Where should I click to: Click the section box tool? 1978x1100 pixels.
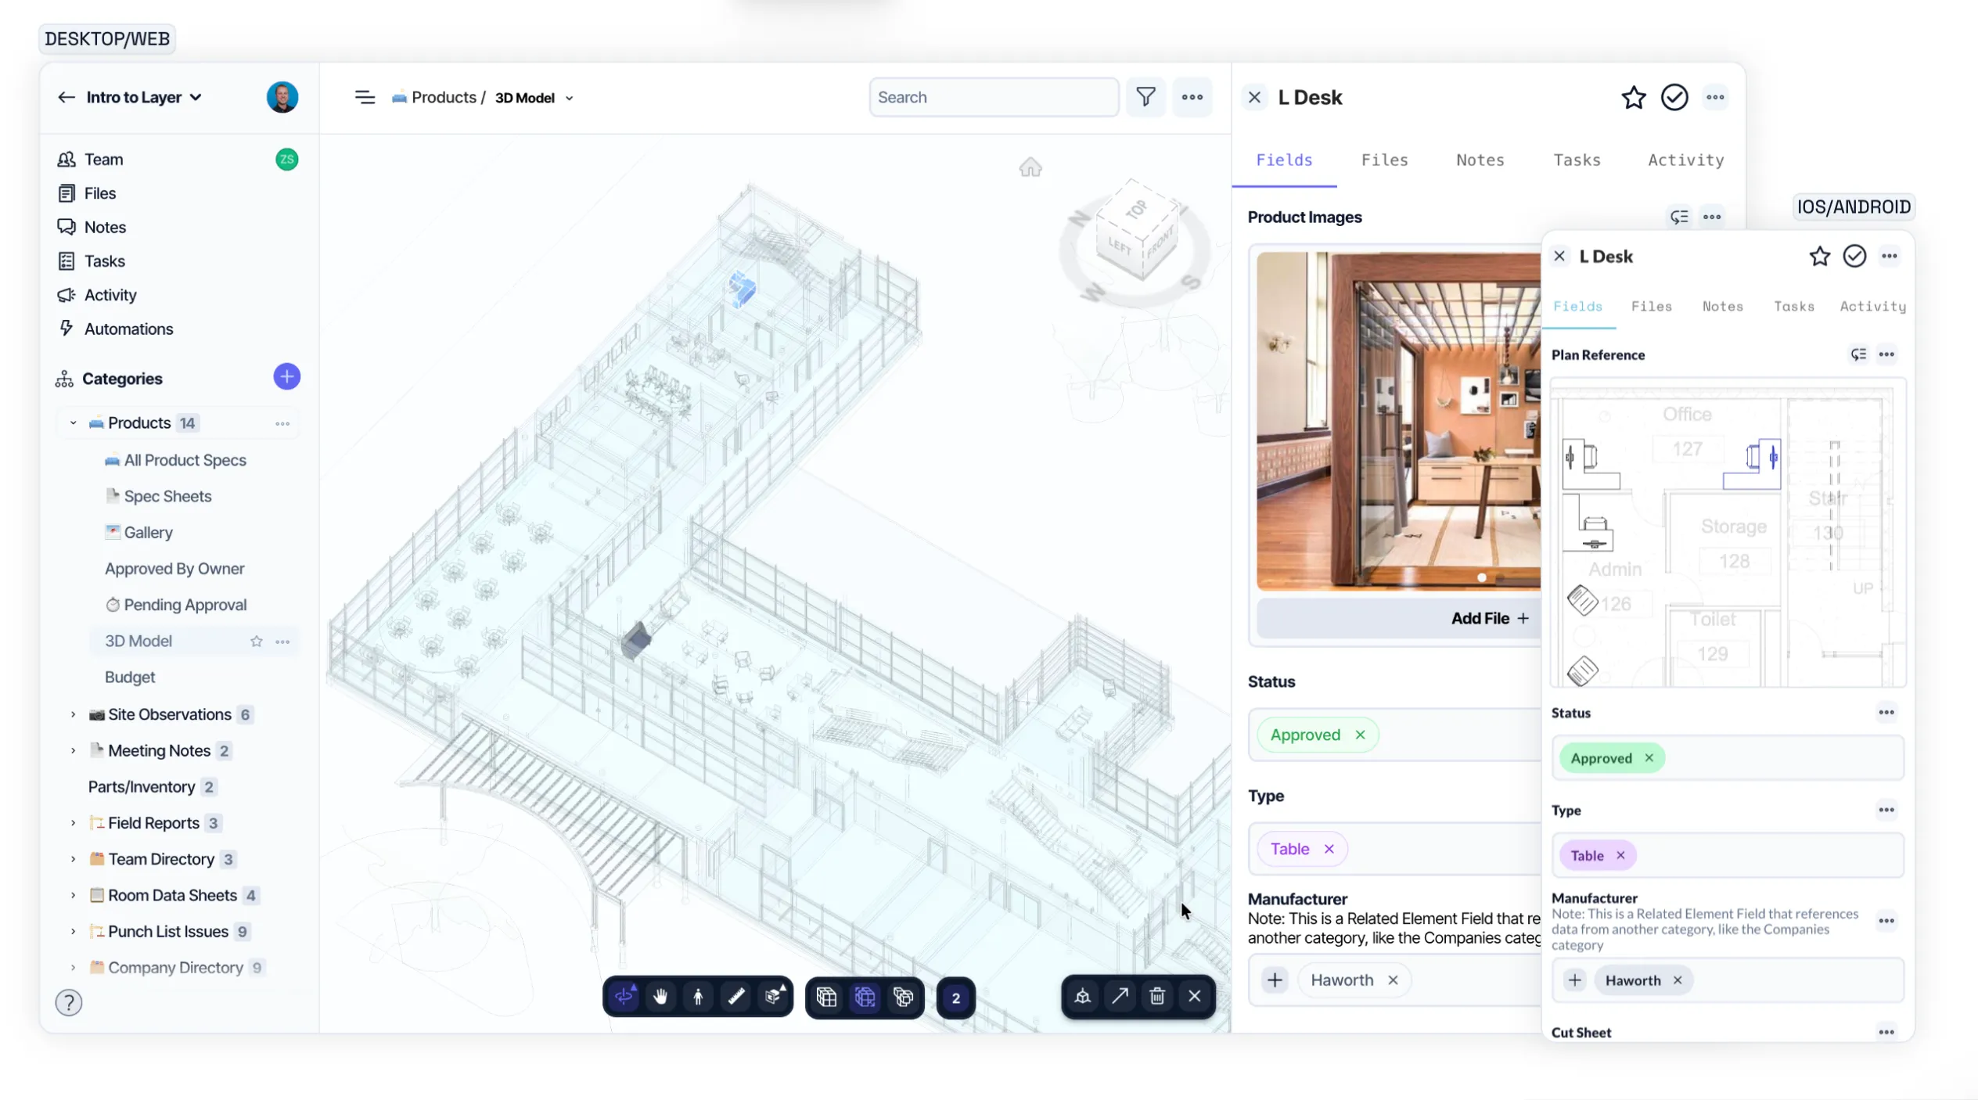[x=774, y=996]
